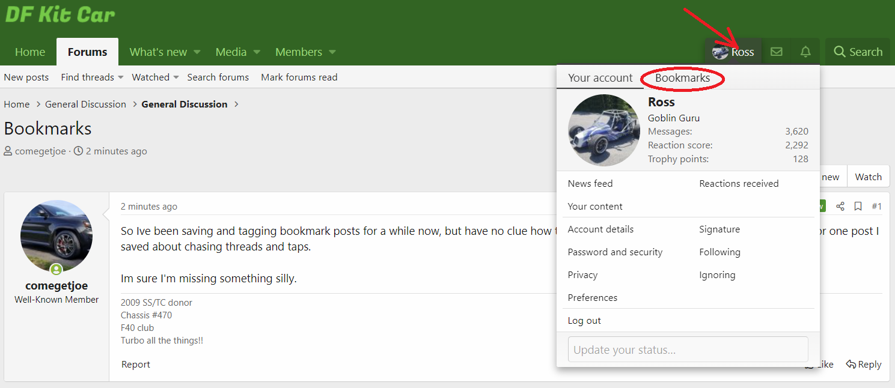Image resolution: width=895 pixels, height=388 pixels.
Task: Open Password and security
Action: click(615, 252)
